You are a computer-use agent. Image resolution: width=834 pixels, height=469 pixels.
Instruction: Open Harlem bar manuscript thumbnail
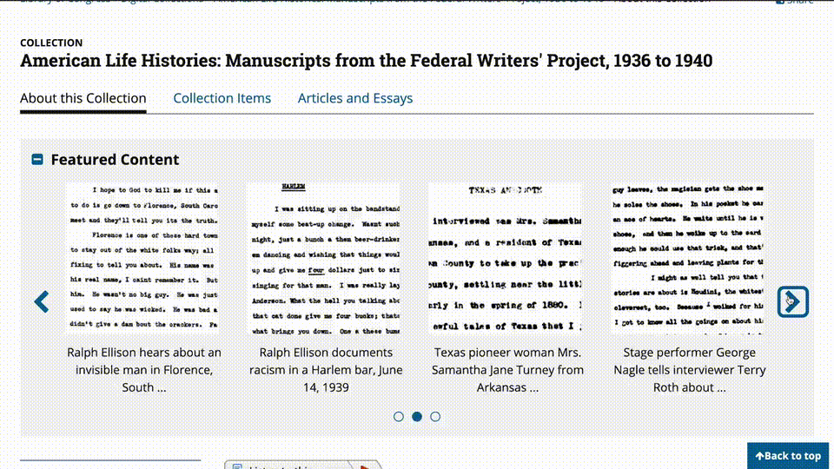tap(326, 259)
